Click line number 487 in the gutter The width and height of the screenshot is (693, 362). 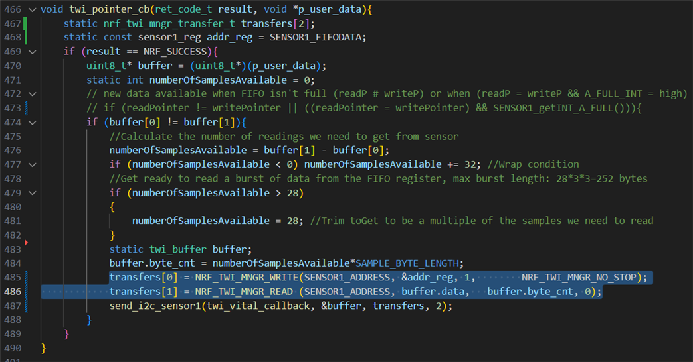point(13,306)
